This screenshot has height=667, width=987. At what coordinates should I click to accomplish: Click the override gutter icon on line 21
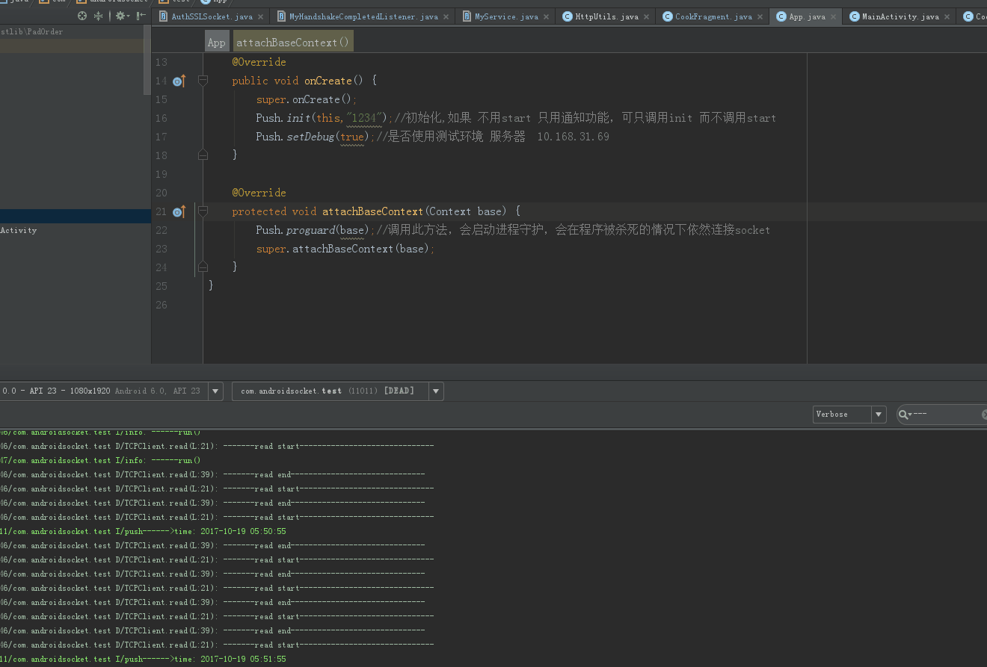[179, 211]
